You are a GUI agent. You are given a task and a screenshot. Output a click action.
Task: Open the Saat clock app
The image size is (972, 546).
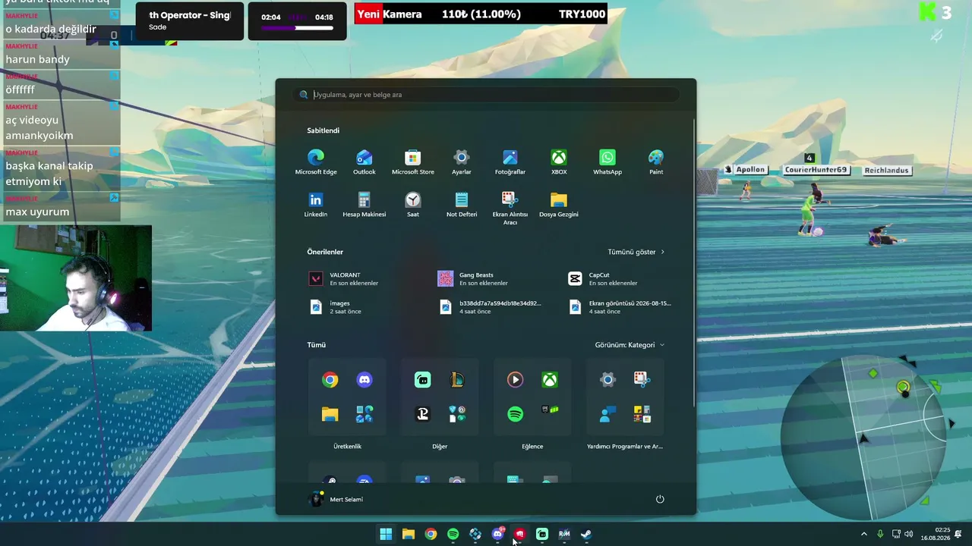(x=413, y=205)
